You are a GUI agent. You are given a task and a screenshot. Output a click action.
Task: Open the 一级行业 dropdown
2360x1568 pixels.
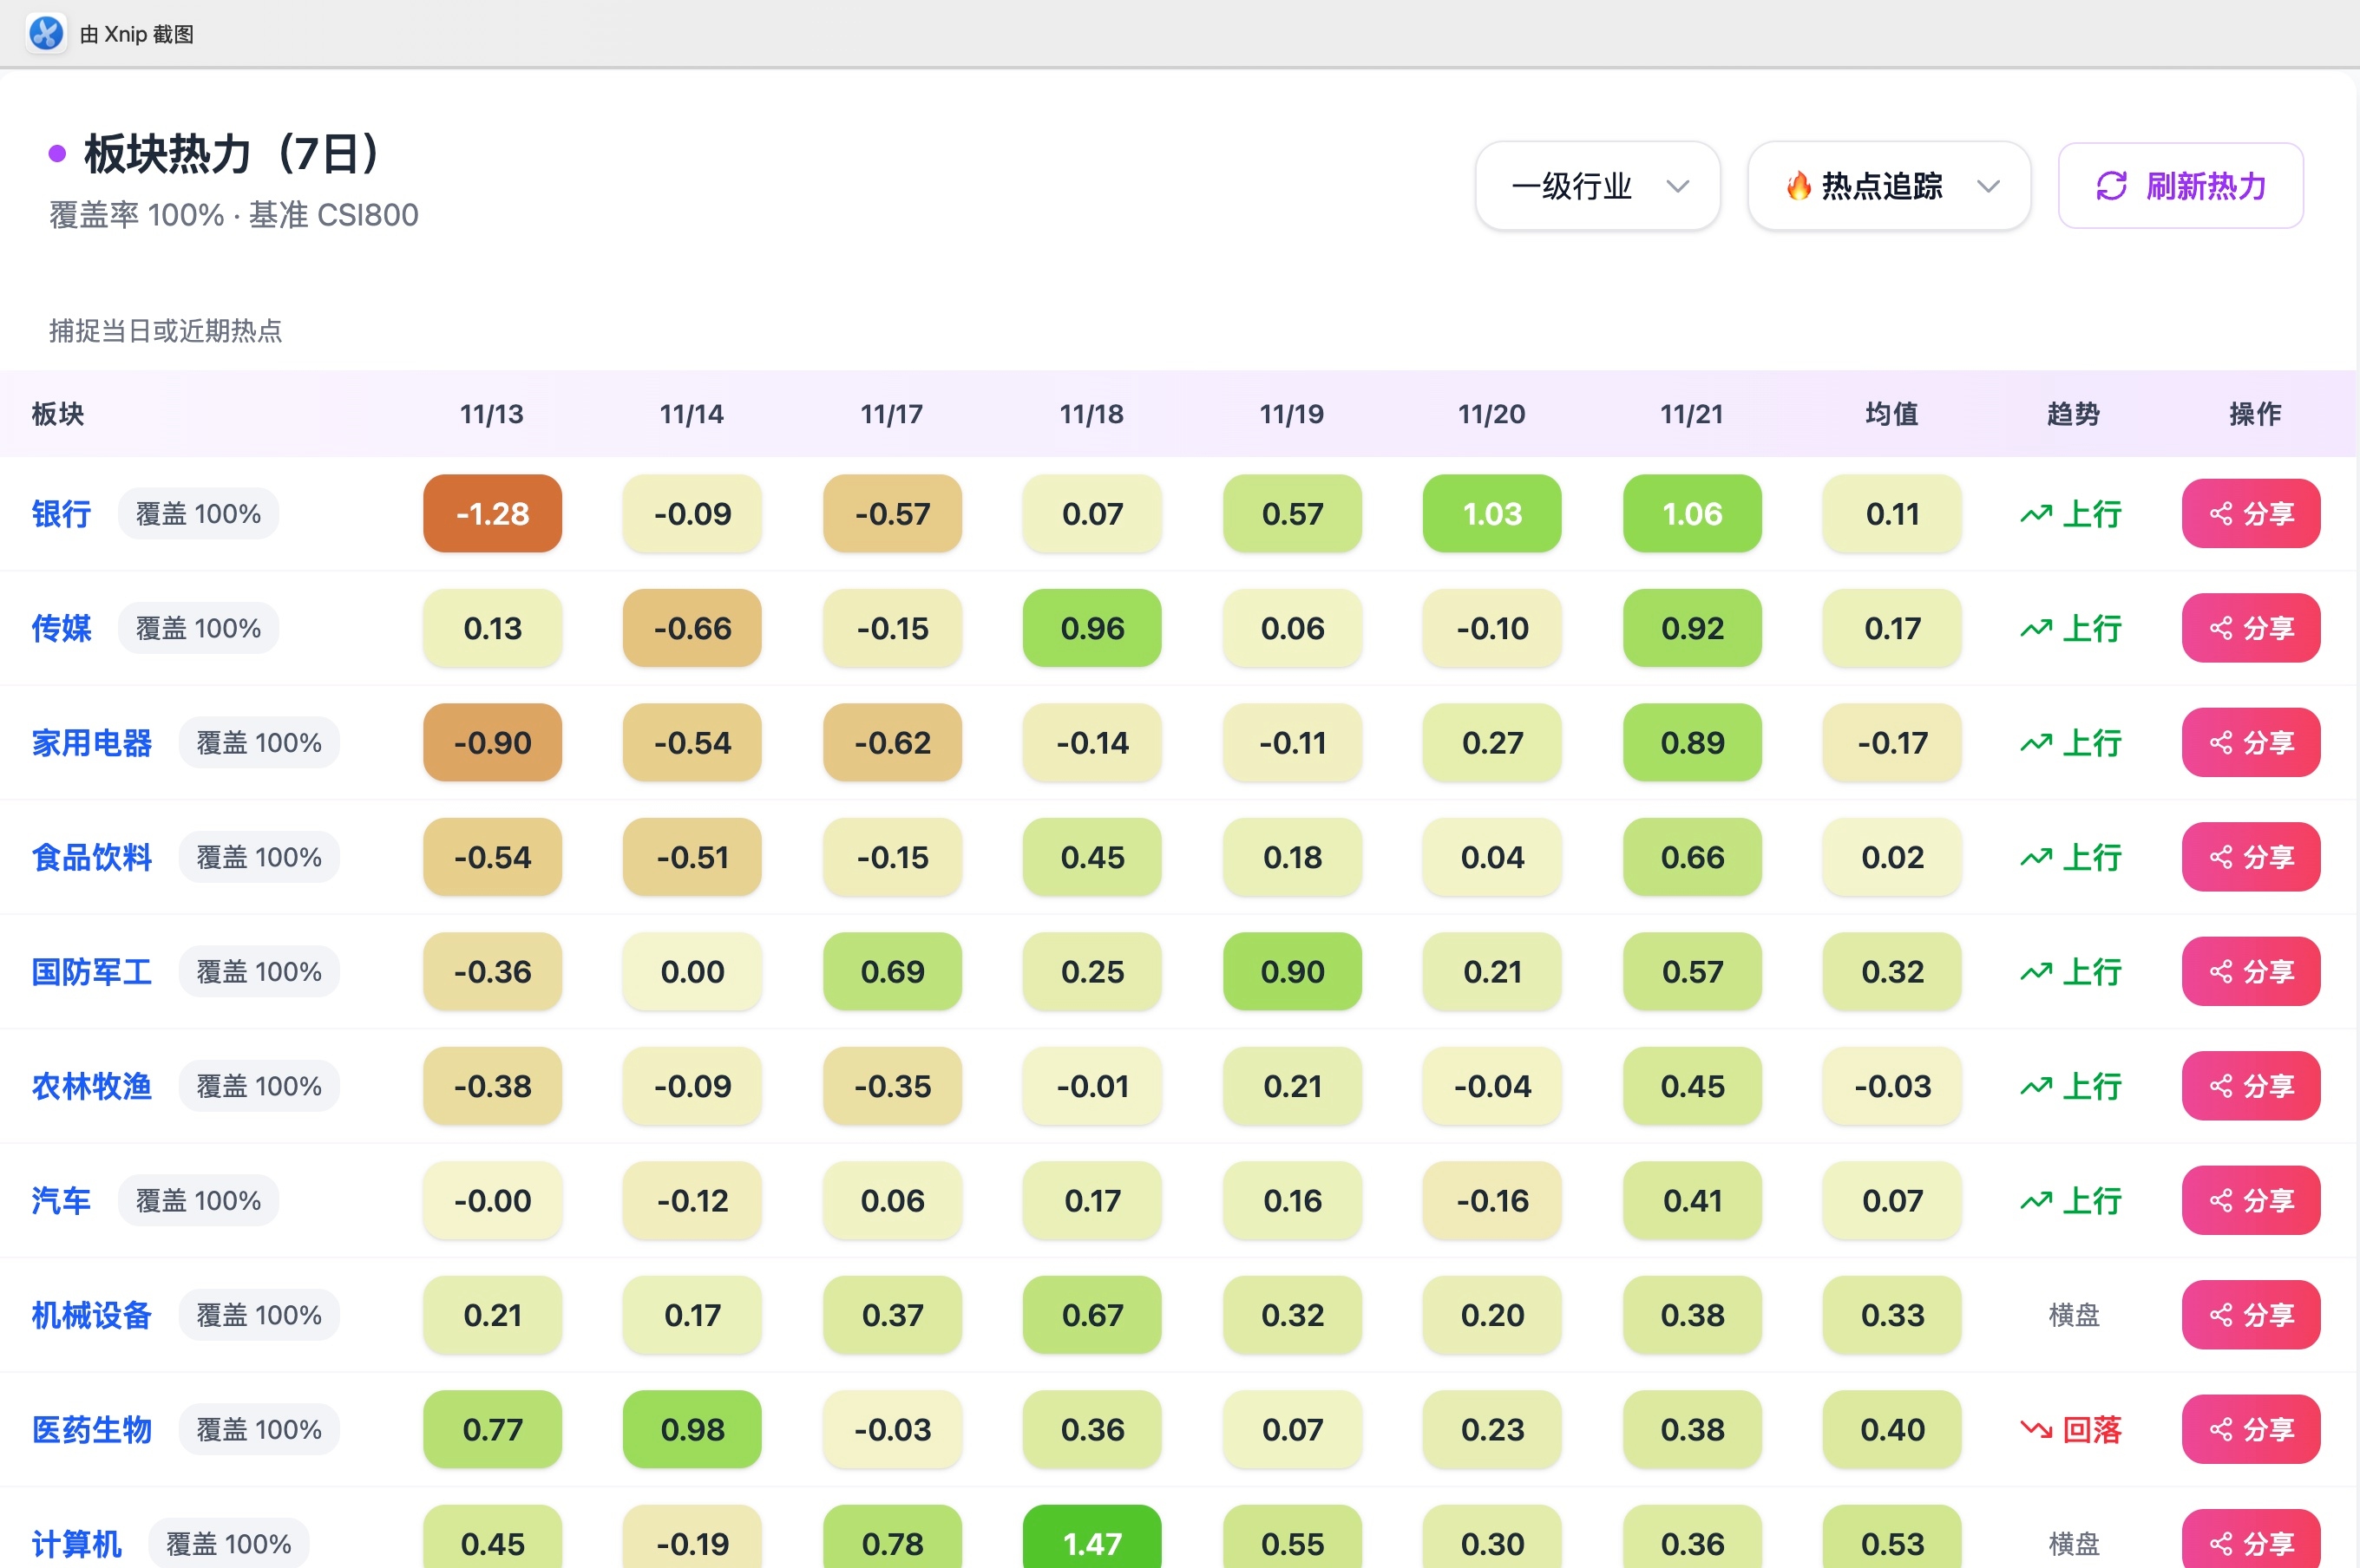tap(1596, 186)
